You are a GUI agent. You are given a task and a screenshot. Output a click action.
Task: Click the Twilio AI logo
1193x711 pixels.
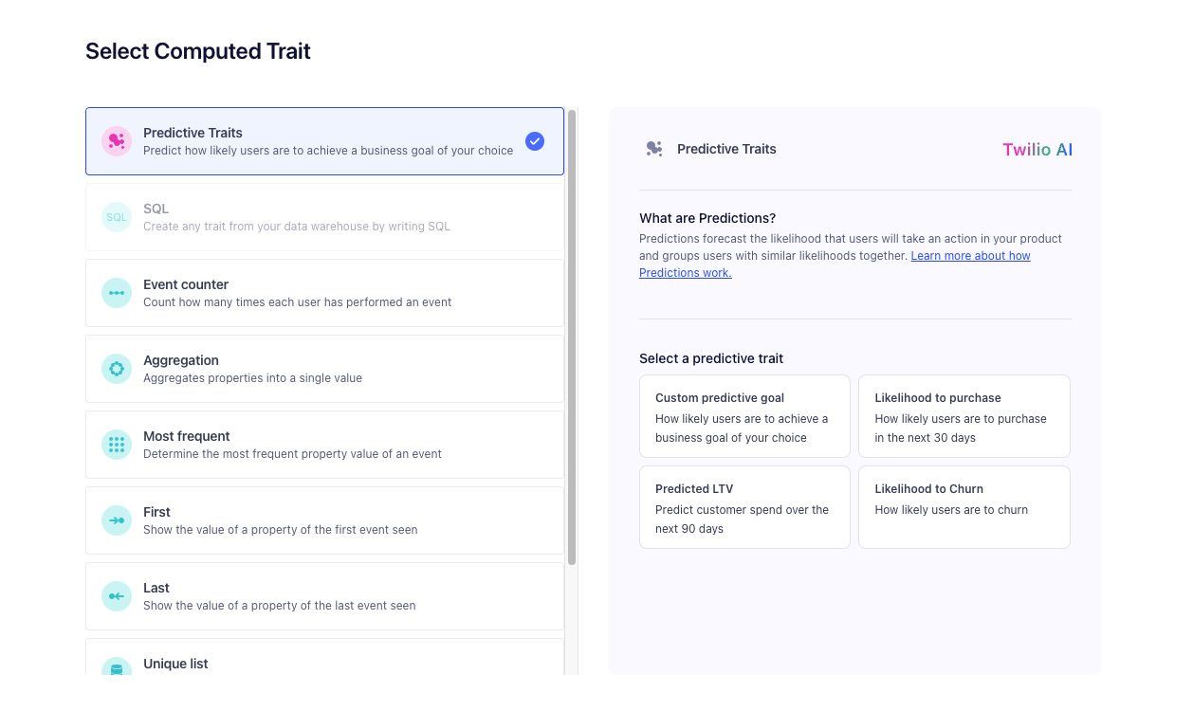point(1037,149)
